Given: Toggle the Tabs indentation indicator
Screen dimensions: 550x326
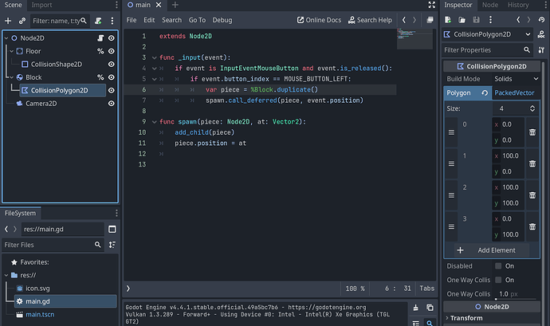Looking at the screenshot, I should [x=427, y=289].
